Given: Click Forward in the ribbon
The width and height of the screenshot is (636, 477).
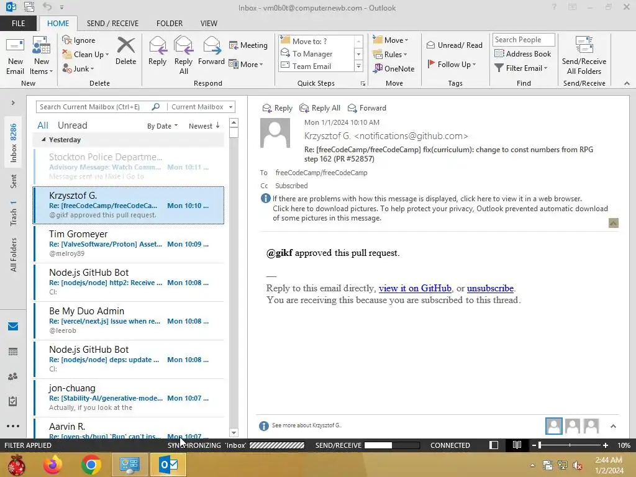Looking at the screenshot, I should [211, 51].
